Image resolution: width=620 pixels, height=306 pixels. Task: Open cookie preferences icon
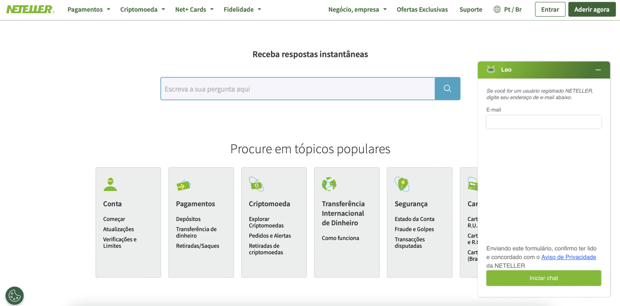(15, 295)
